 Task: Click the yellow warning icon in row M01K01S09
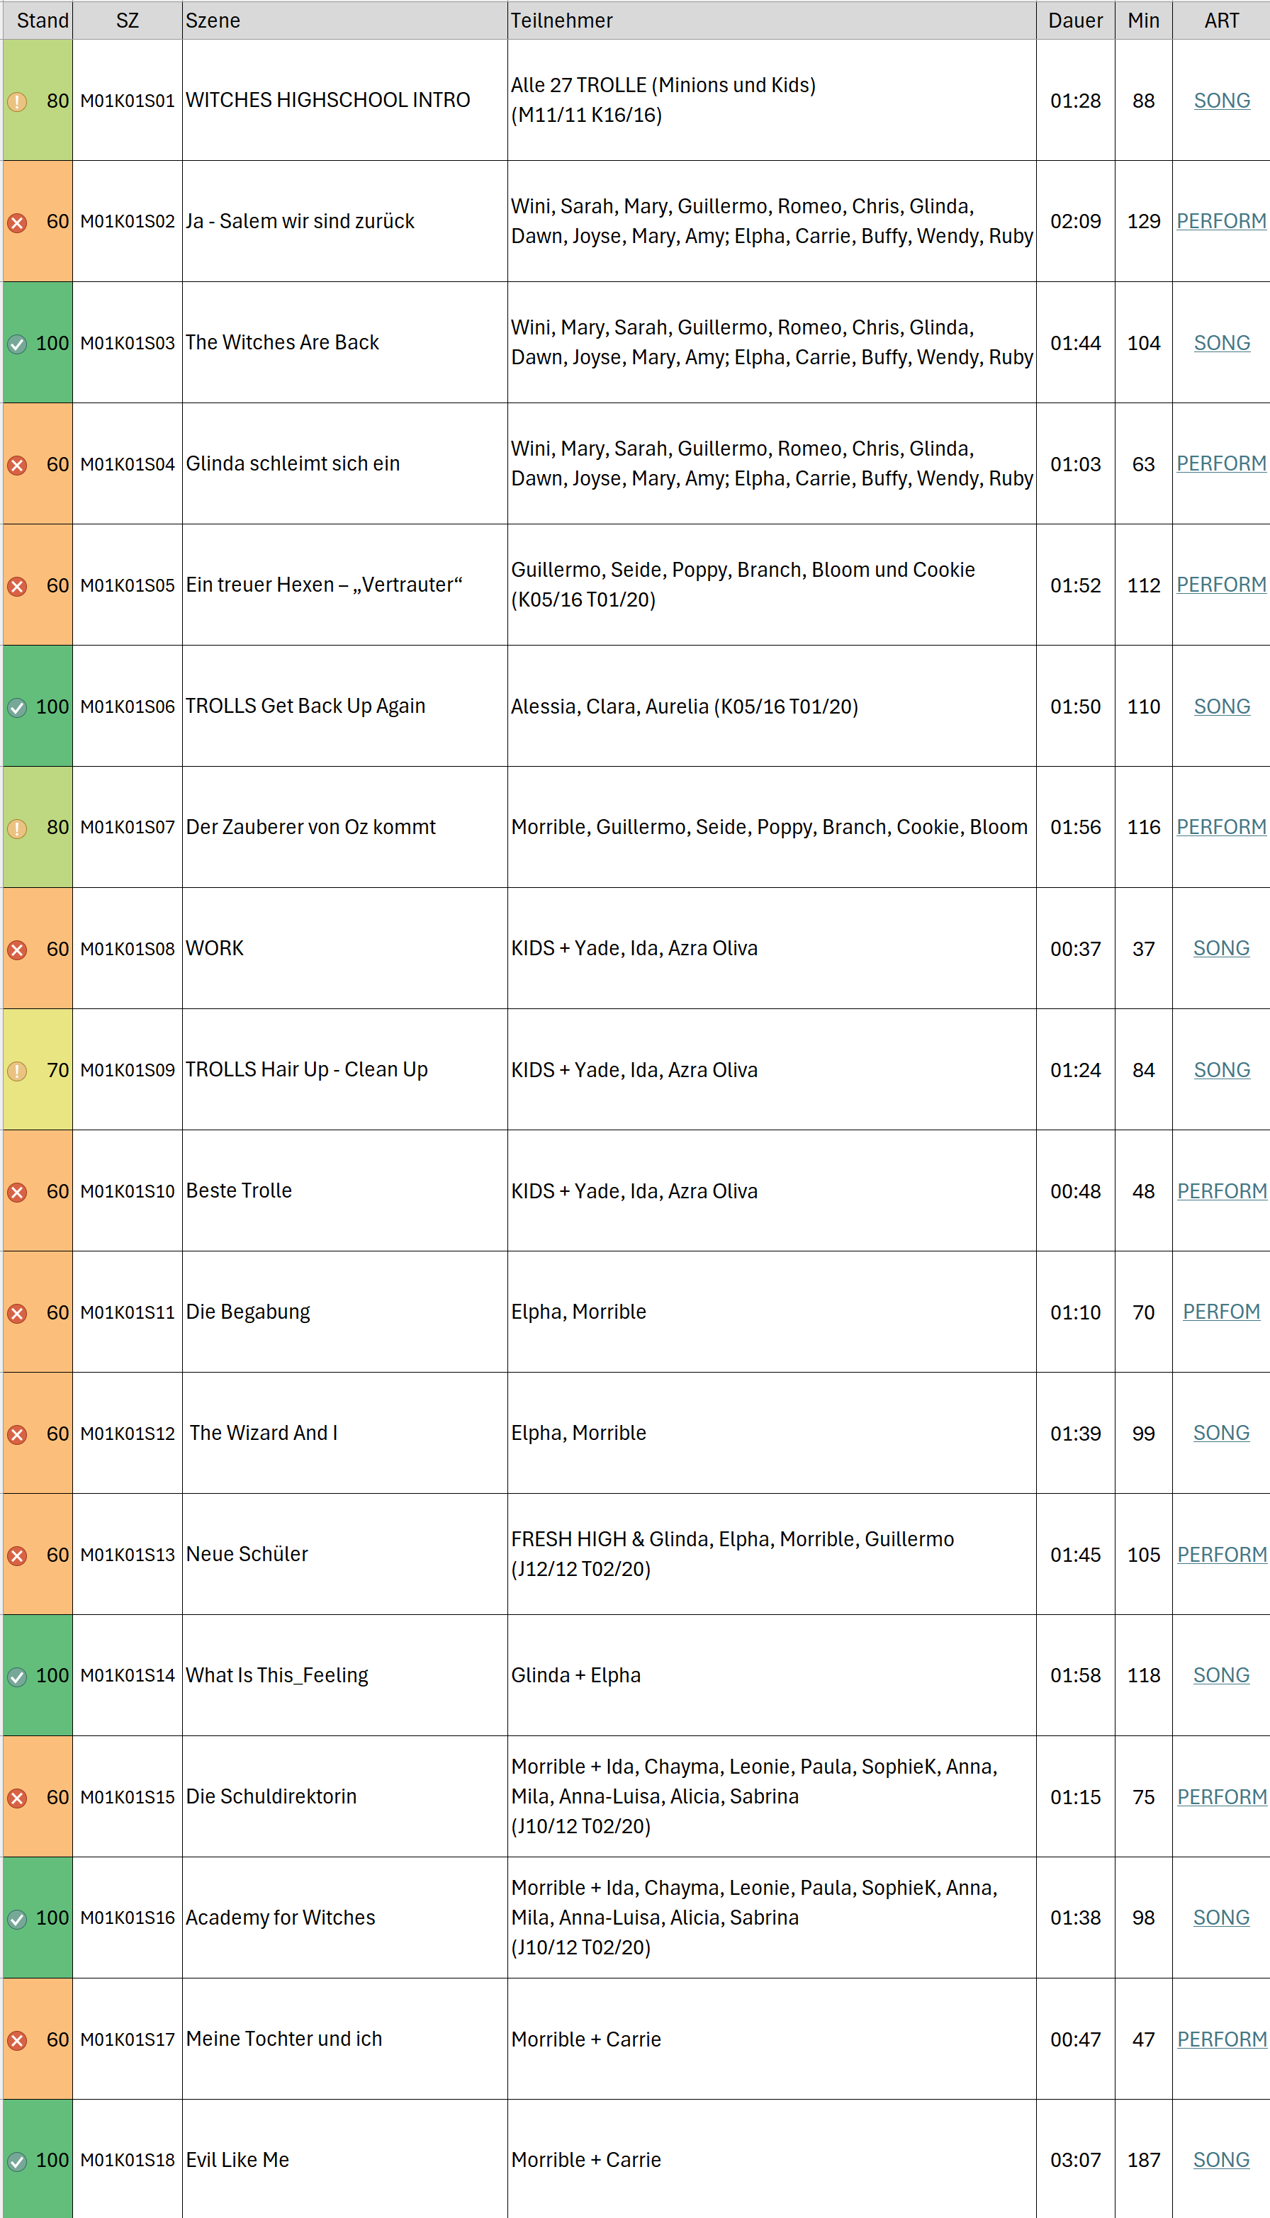(x=16, y=1070)
